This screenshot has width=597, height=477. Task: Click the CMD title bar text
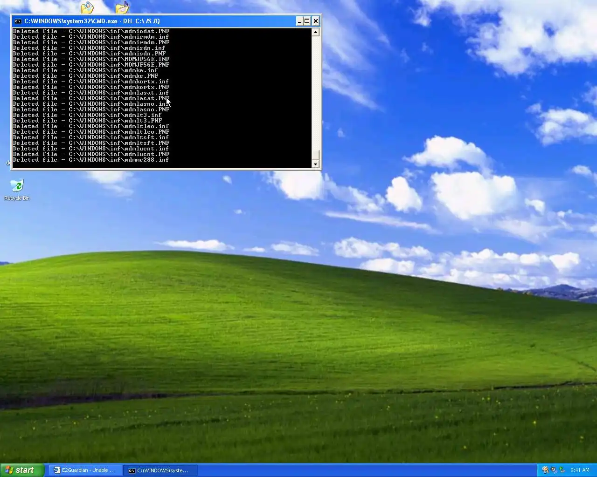pos(92,21)
